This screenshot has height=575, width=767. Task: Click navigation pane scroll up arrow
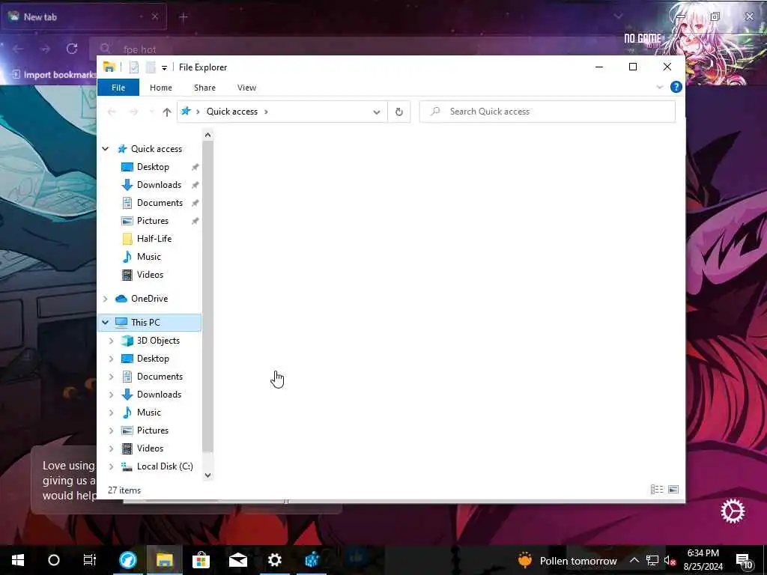pos(208,135)
